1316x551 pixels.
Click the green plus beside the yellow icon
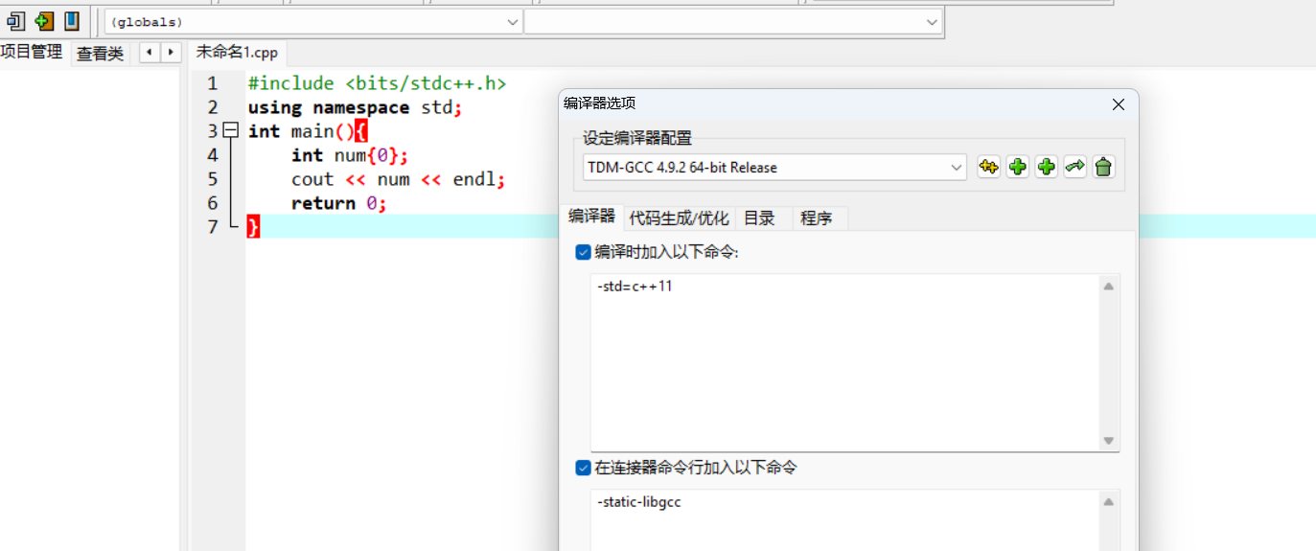[1017, 167]
